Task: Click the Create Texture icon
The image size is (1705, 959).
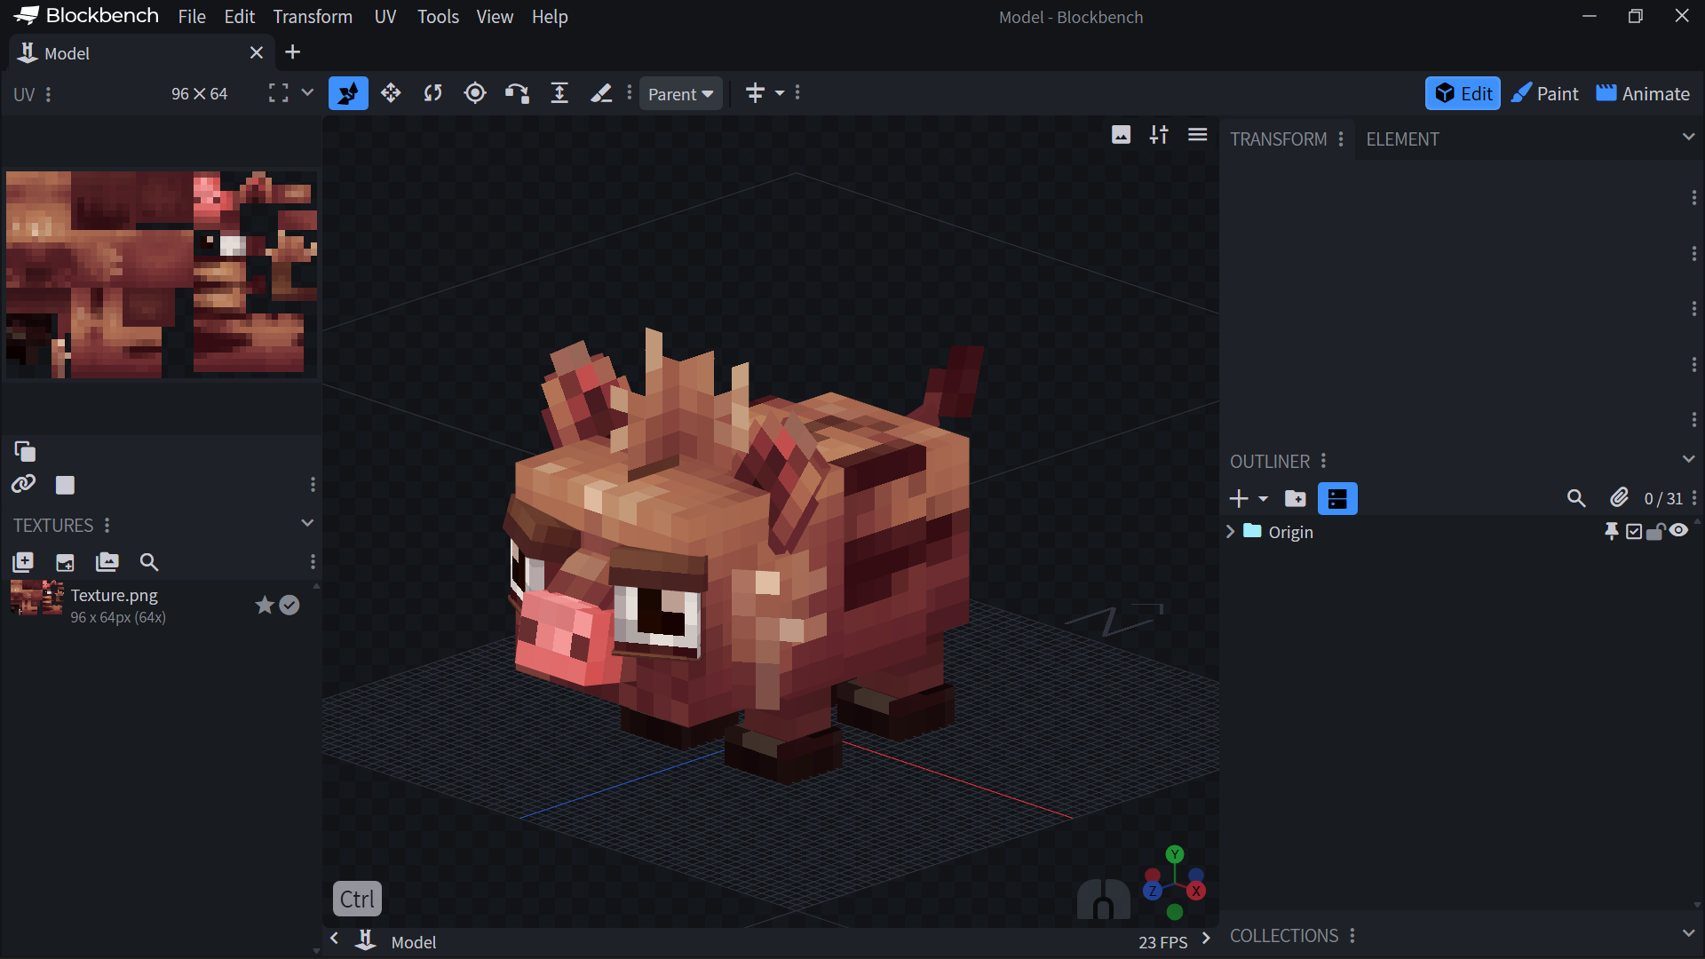Action: [x=65, y=562]
